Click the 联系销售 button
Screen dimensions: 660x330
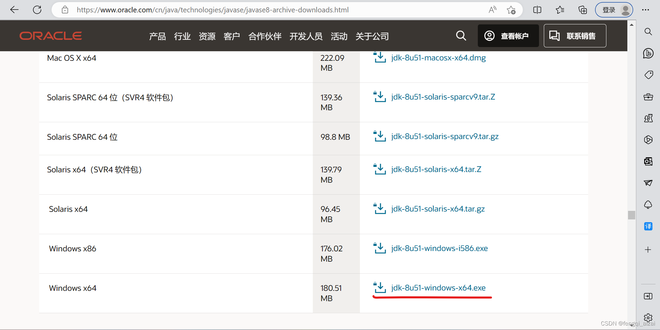pos(575,36)
